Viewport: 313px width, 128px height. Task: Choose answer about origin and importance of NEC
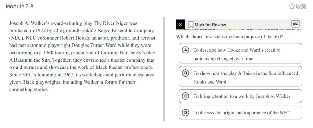240,113
